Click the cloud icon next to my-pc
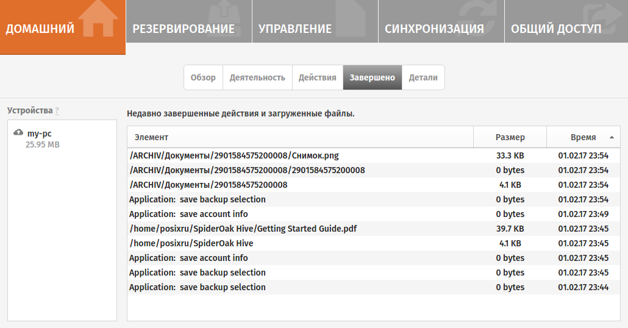Viewport: 628px width, 328px height. (18, 132)
